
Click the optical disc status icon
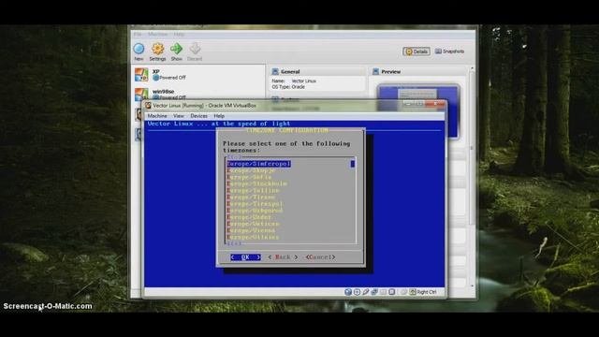[357, 292]
